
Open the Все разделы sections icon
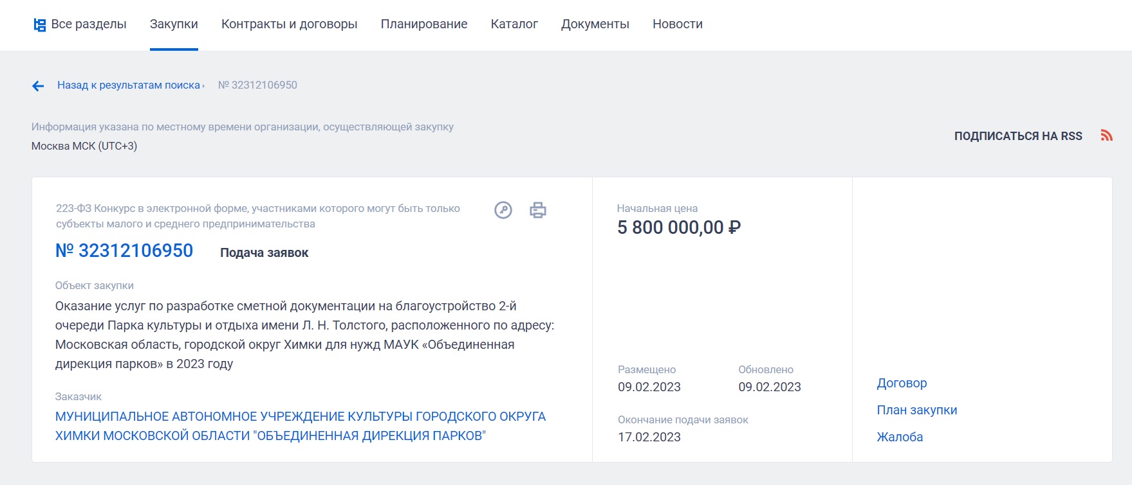click(40, 25)
